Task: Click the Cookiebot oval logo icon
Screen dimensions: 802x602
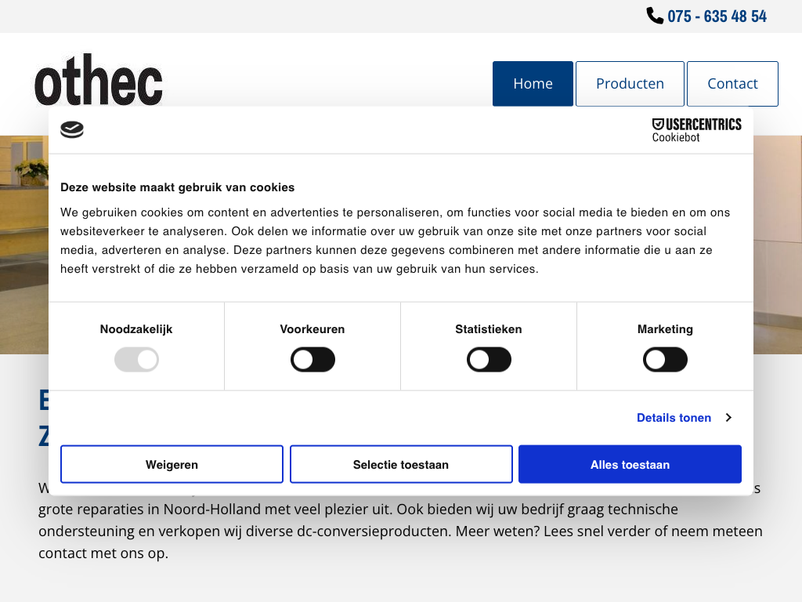Action: [x=72, y=130]
